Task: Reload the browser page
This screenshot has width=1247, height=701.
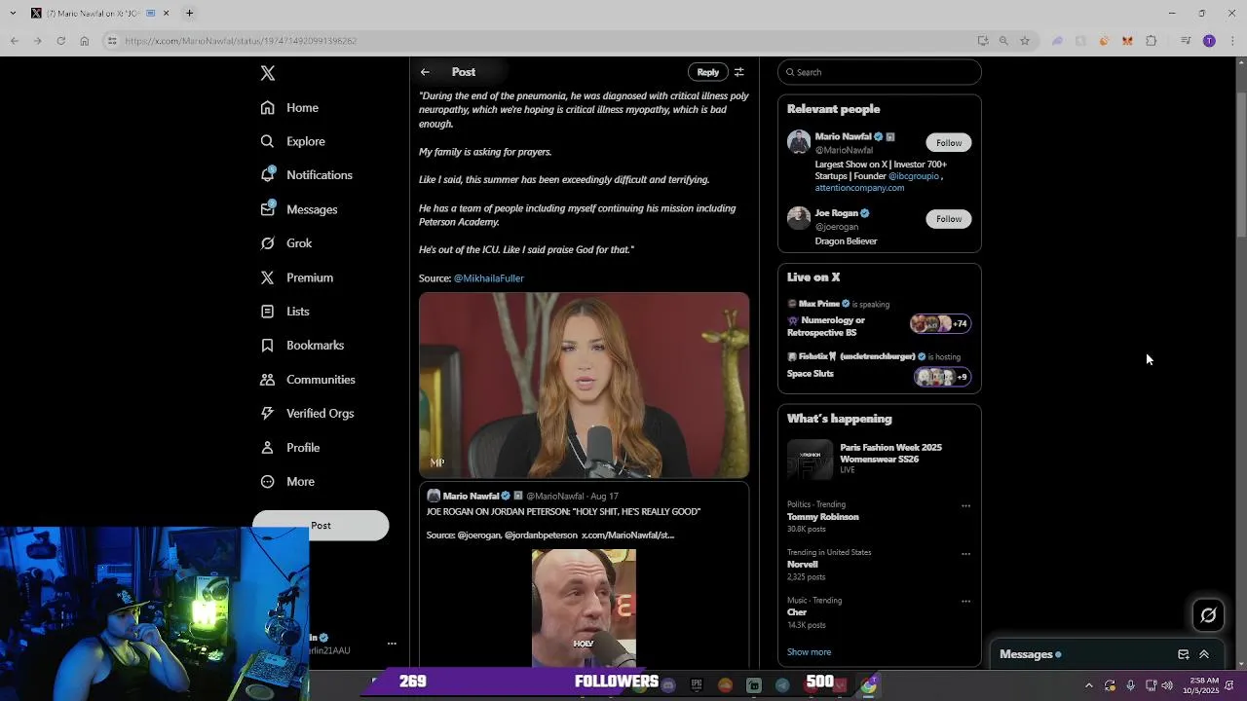Action: point(60,41)
